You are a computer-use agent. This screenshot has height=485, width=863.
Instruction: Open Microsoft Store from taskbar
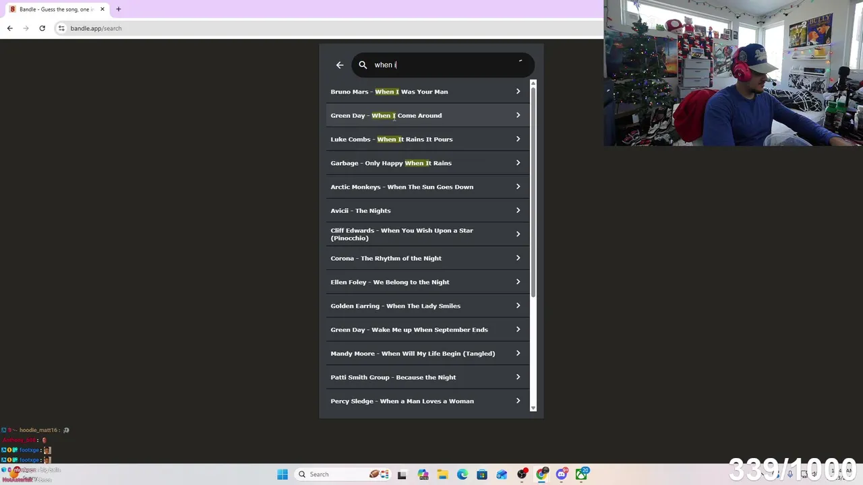pos(482,474)
